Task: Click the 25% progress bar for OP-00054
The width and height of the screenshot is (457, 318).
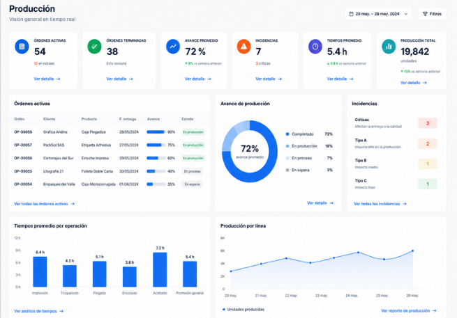Action: [x=156, y=184]
